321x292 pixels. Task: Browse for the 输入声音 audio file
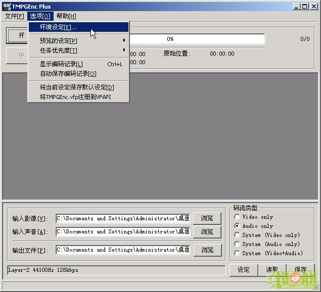tap(207, 232)
